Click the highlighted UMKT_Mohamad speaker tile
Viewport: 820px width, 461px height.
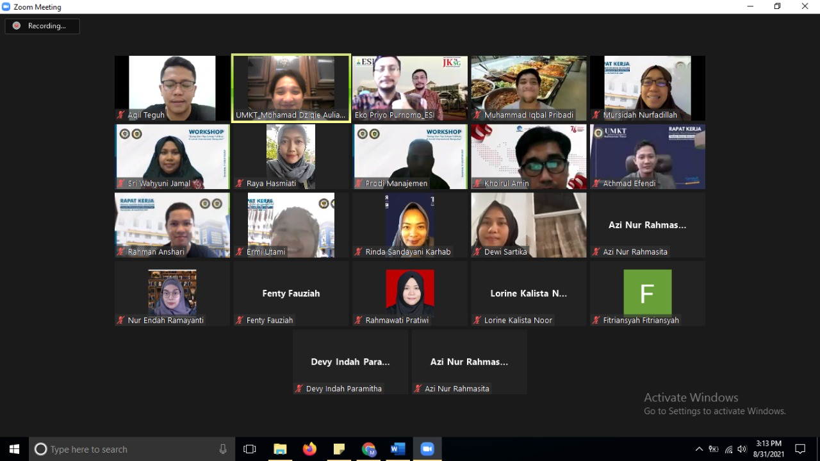[291, 88]
